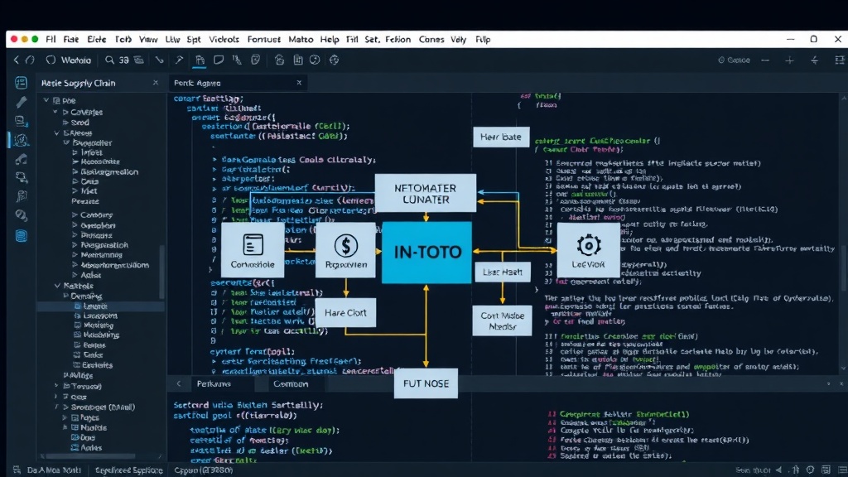
Task: Open the Help menu
Action: coord(330,40)
